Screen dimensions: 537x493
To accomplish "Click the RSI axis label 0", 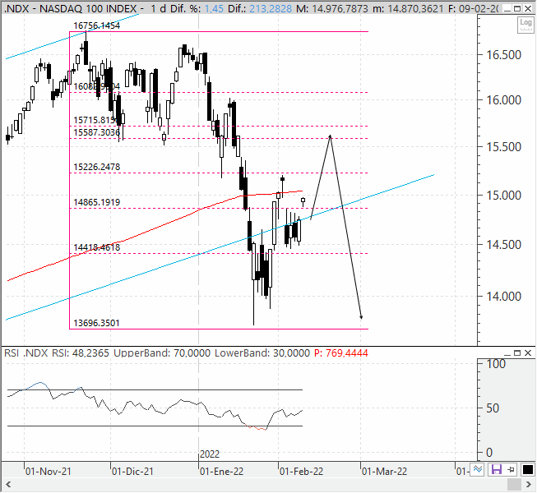I will click(x=489, y=453).
